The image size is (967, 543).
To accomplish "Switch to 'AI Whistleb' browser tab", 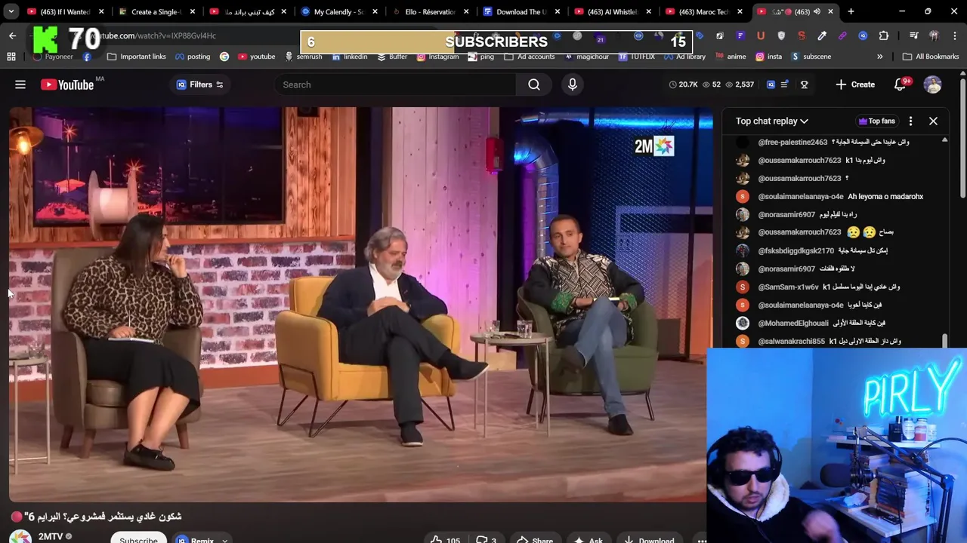I will pos(613,11).
